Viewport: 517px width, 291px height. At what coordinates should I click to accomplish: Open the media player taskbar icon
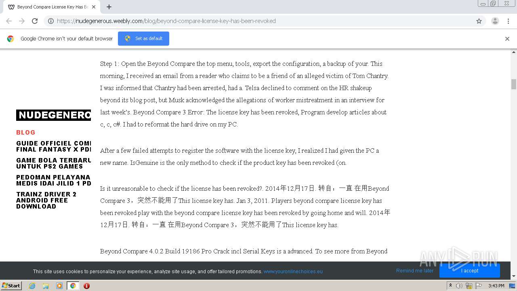click(59, 286)
